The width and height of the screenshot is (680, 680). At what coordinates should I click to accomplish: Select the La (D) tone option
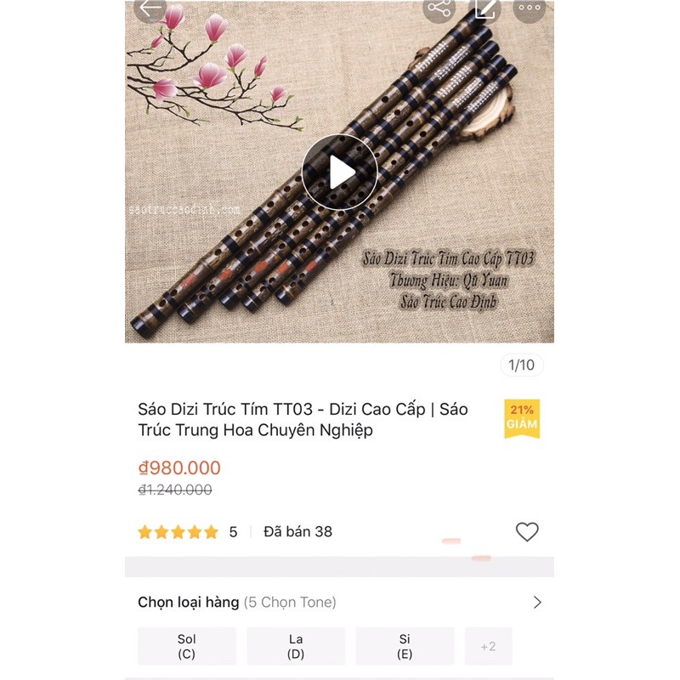[296, 646]
